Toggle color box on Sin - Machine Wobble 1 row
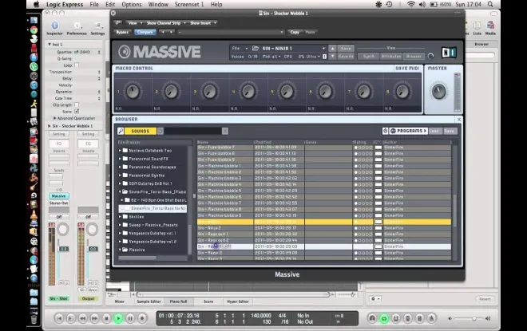 (x=378, y=166)
